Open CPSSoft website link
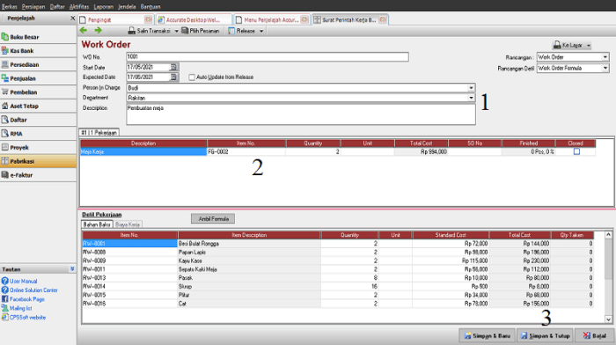The image size is (616, 345). (27, 317)
